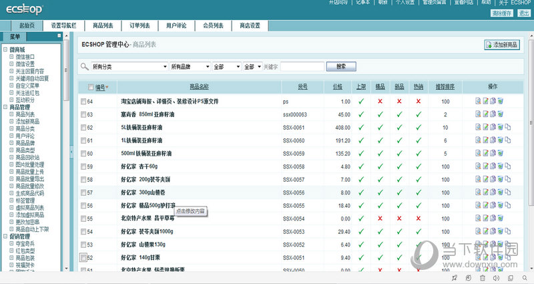Click recycle bin icon in SSX-0054 row
Image resolution: width=534 pixels, height=284 pixels.
500,218
